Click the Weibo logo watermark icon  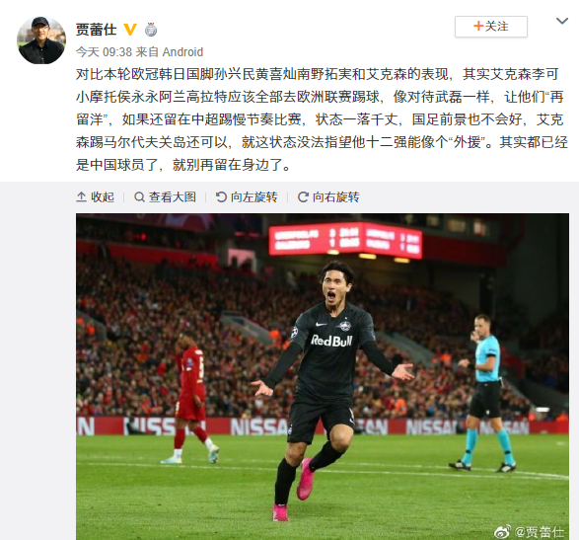503,532
